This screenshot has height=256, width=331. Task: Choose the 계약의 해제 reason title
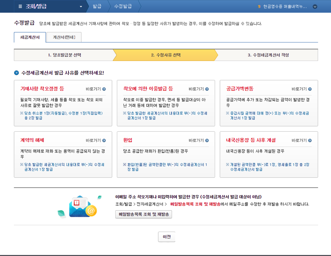(32, 140)
